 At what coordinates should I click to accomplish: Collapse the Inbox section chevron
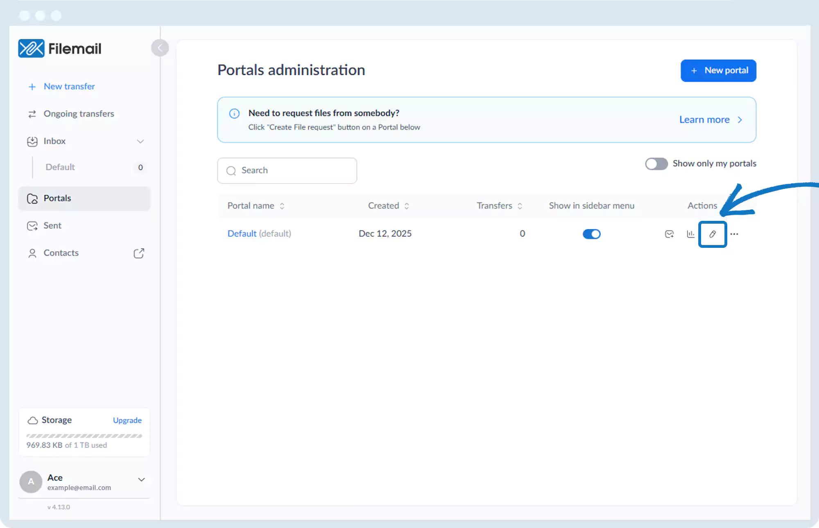point(140,141)
